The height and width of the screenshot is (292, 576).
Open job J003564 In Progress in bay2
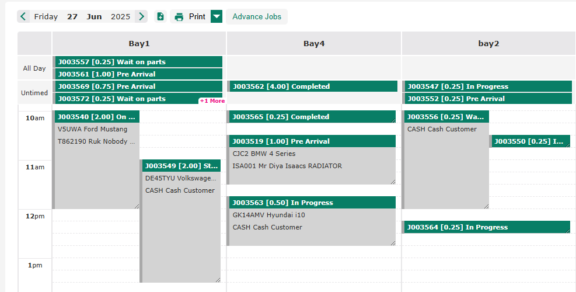[486, 227]
